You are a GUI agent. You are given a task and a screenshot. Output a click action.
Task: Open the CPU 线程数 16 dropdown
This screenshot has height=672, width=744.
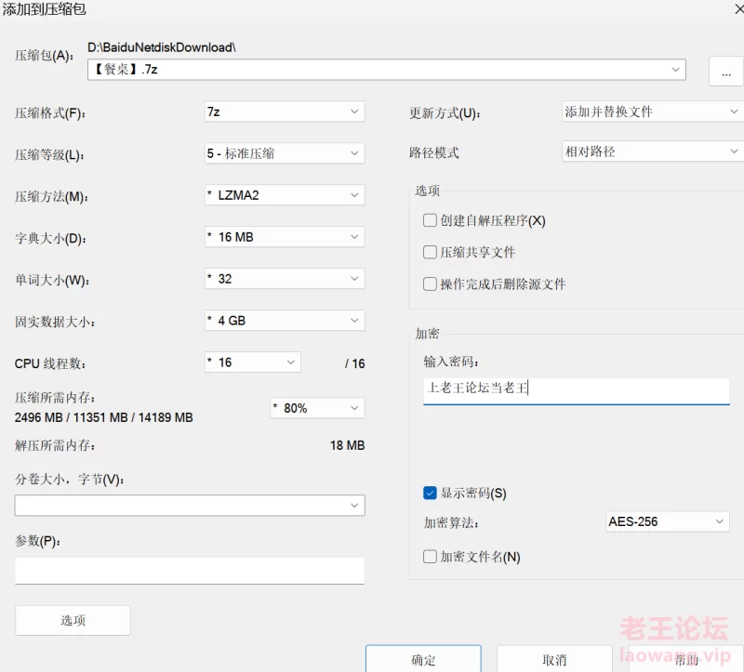(253, 362)
